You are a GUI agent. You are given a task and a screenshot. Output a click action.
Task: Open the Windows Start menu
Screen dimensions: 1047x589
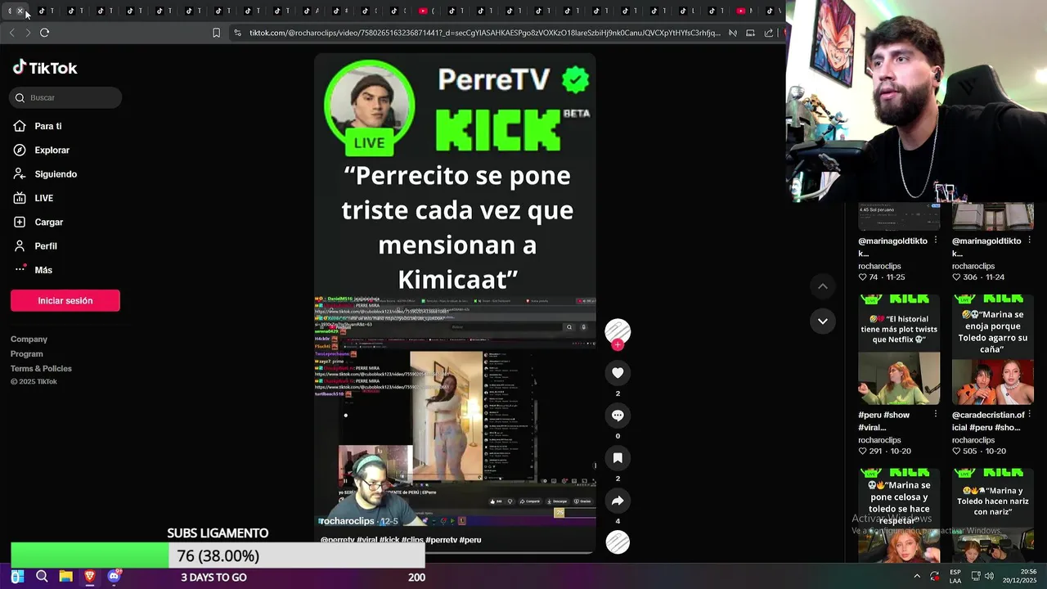pos(17,577)
